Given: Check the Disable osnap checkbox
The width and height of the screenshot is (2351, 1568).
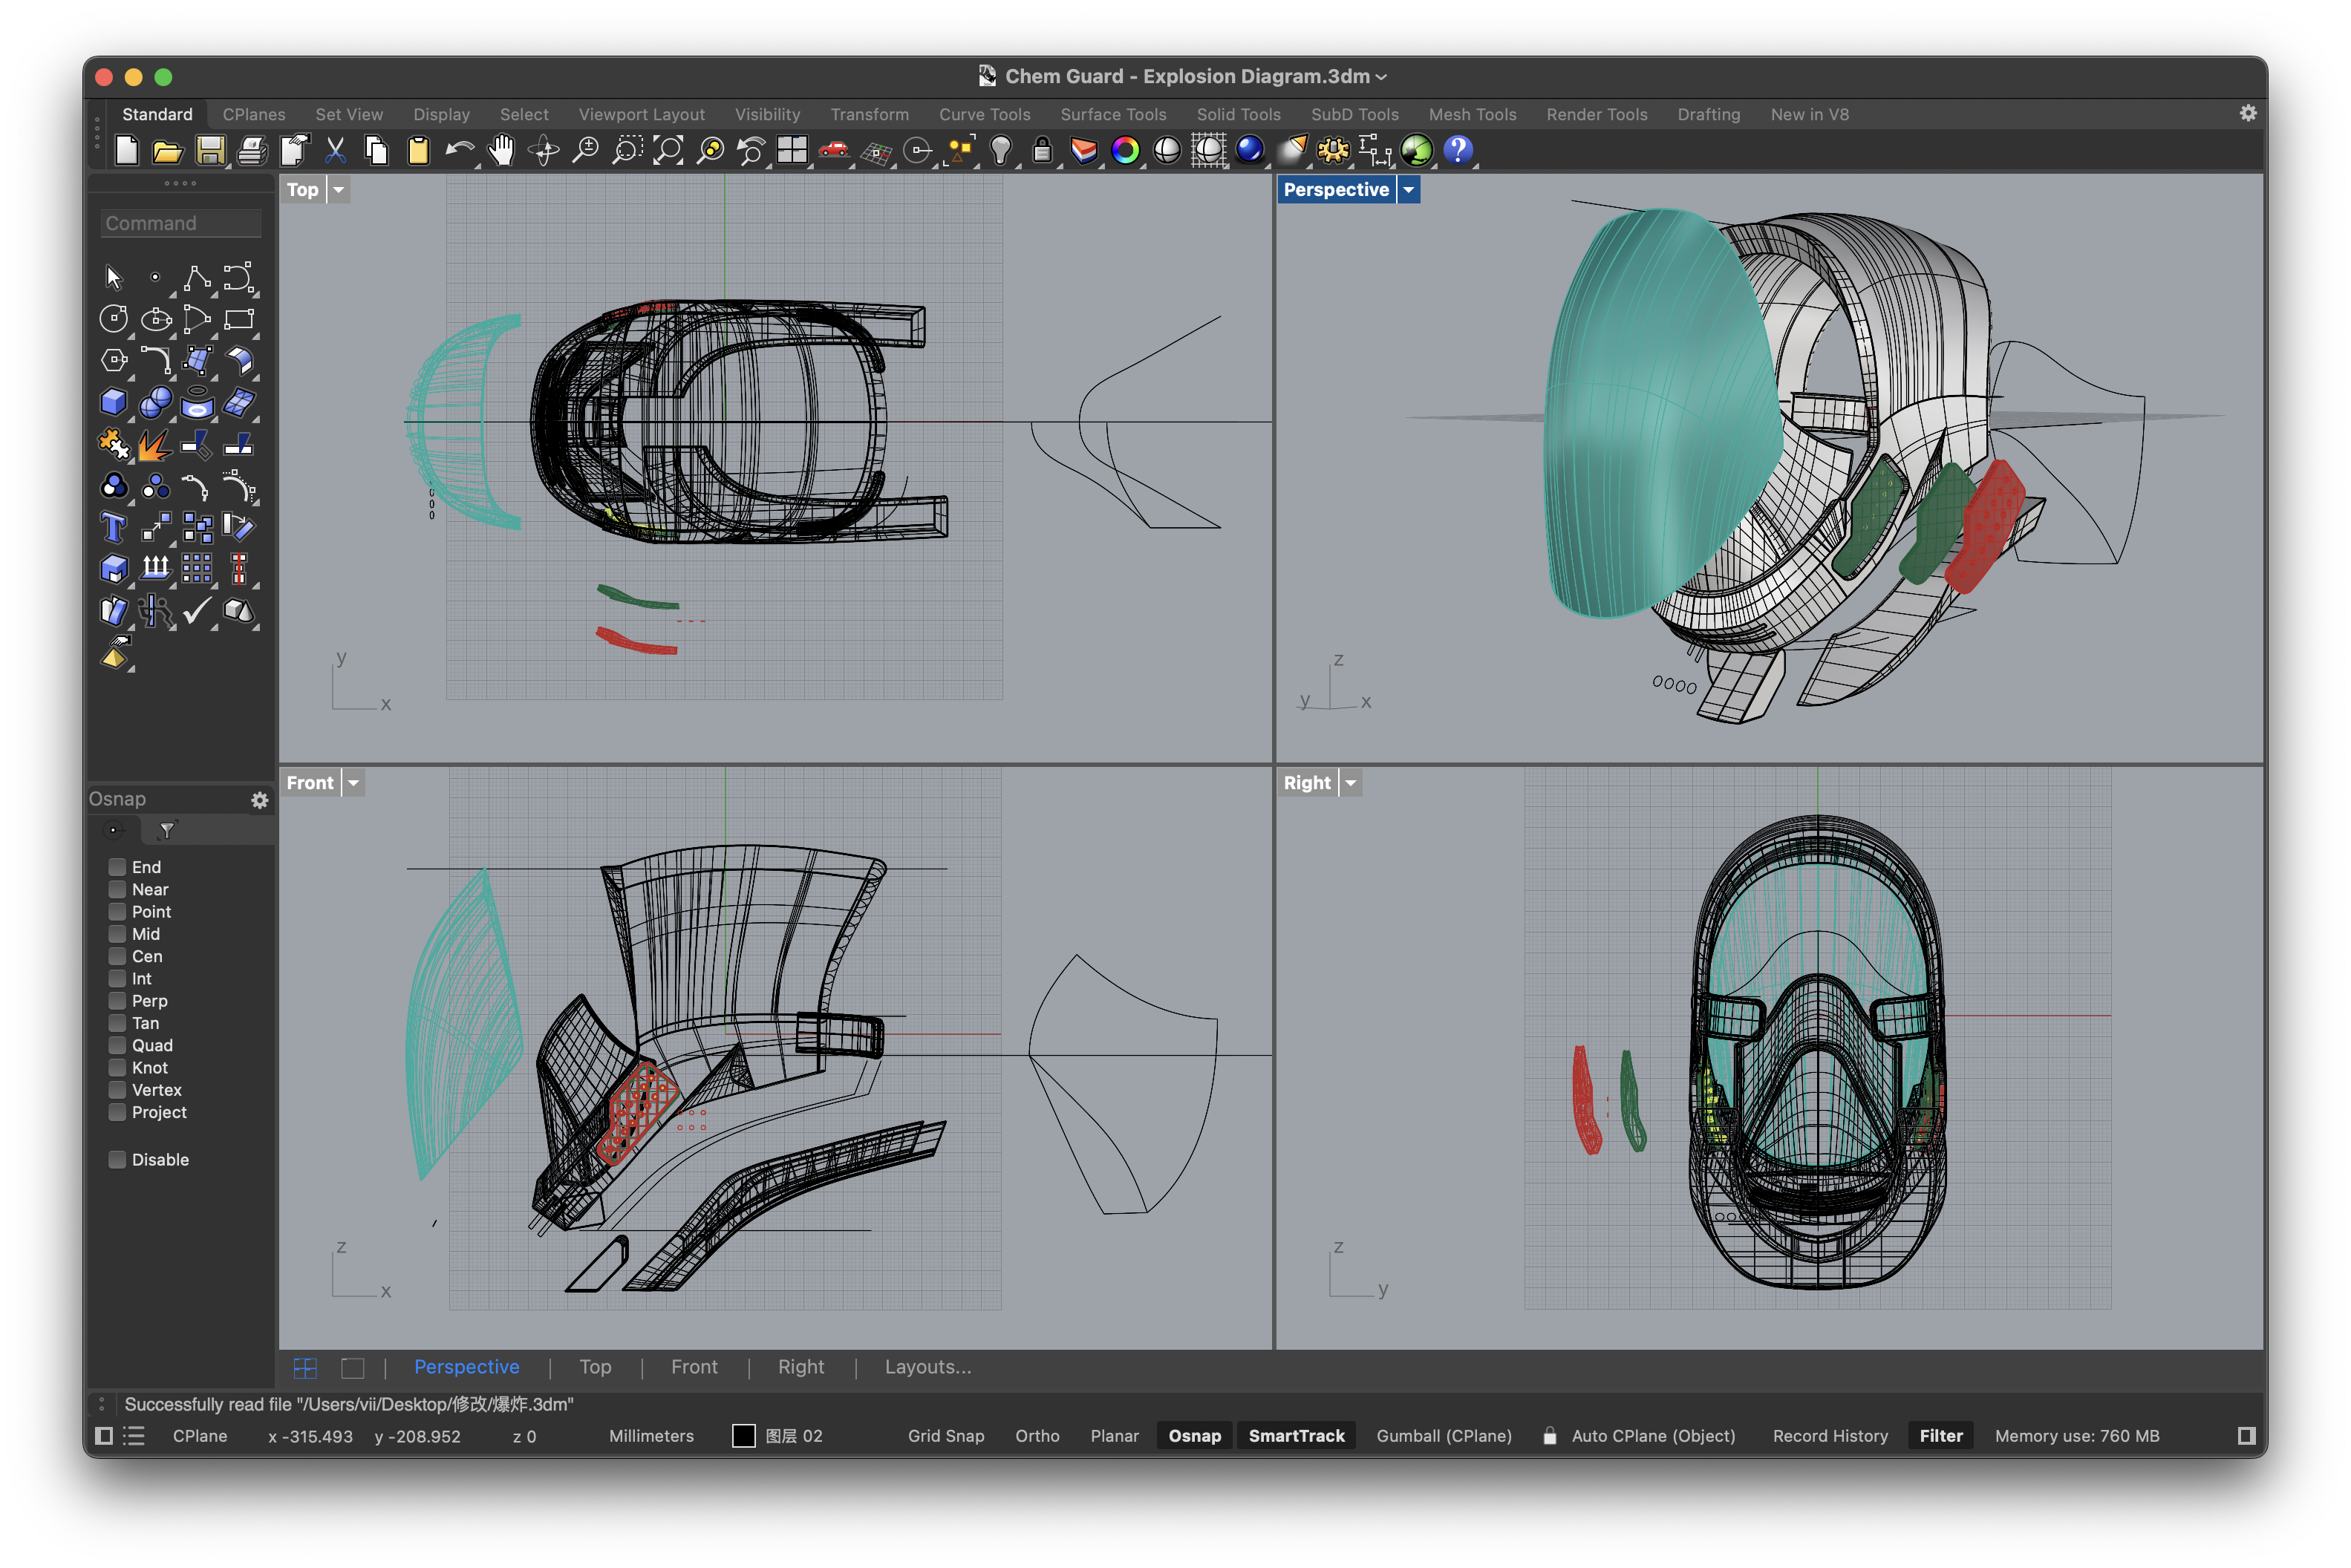Looking at the screenshot, I should point(117,1160).
